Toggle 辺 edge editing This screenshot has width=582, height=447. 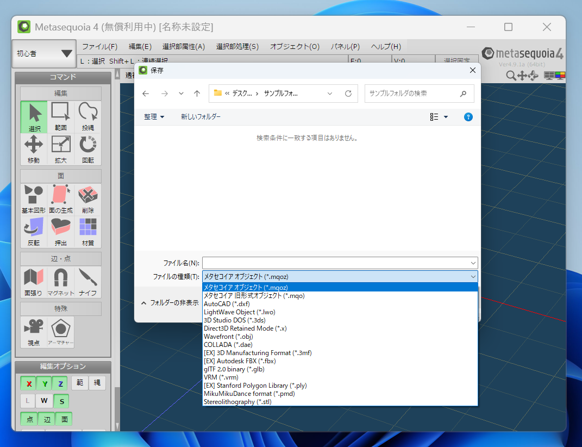47,419
